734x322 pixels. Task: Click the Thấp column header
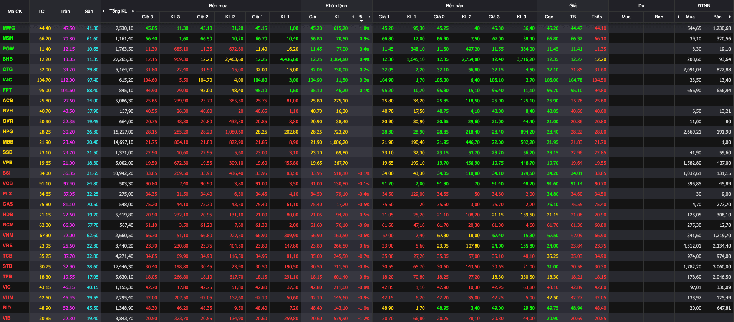click(596, 17)
